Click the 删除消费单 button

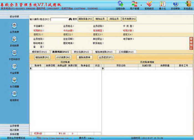pyautogui.click(x=85, y=57)
